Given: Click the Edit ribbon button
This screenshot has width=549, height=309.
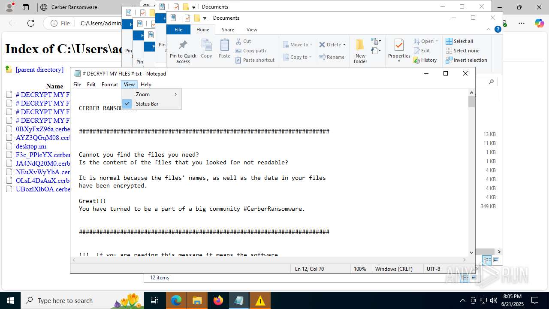Looking at the screenshot, I should pyautogui.click(x=422, y=51).
